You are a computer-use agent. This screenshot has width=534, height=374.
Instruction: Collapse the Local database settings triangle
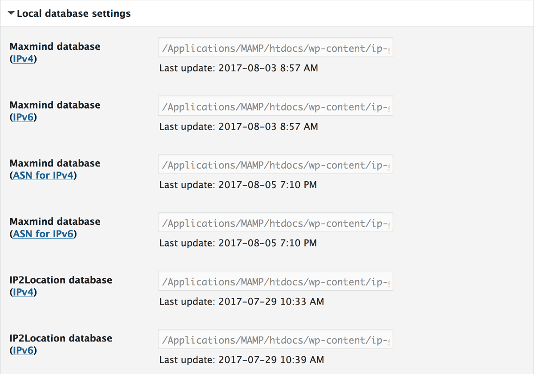(x=11, y=14)
